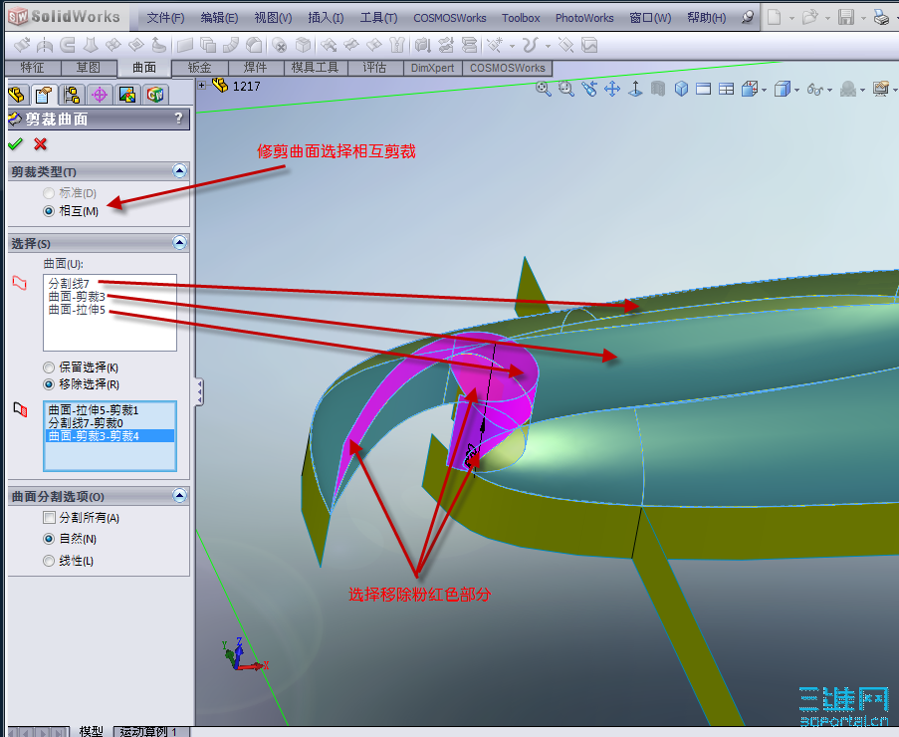This screenshot has width=899, height=737.
Task: Click the pushpin icon after 帮助 menu
Action: (748, 17)
